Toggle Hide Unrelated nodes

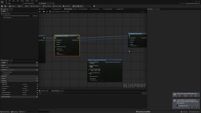click(x=35, y=6)
